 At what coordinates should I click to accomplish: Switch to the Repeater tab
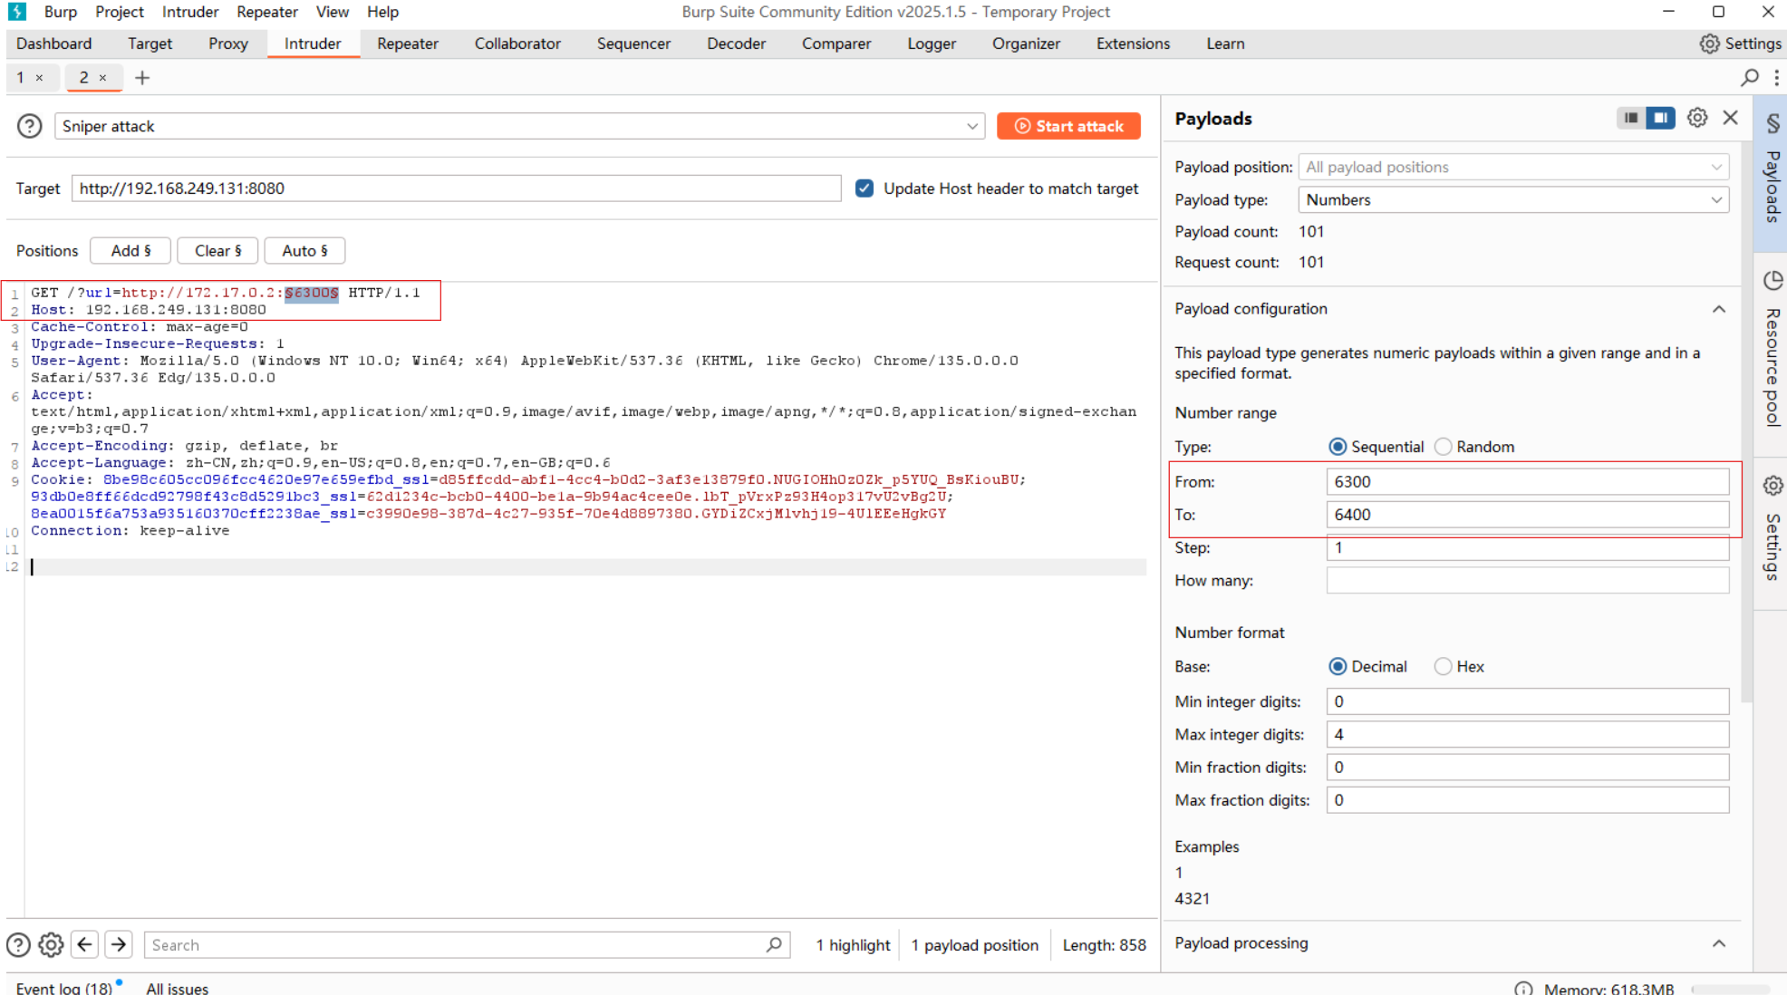pos(407,43)
